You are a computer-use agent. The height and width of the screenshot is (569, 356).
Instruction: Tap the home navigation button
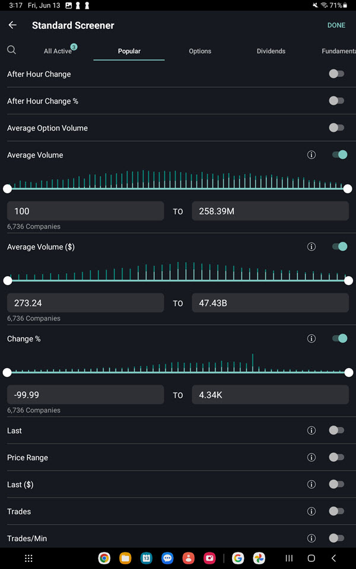[x=311, y=558]
